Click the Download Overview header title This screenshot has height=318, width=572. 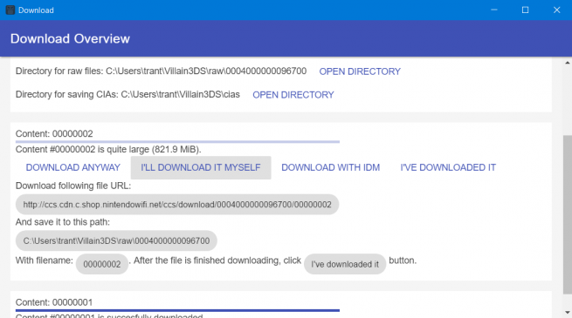point(70,38)
